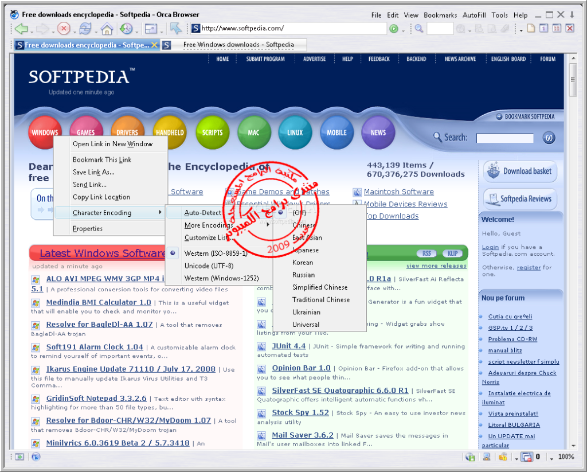The image size is (587, 472).
Task: Expand the More Encodings submenu
Action: (x=219, y=225)
